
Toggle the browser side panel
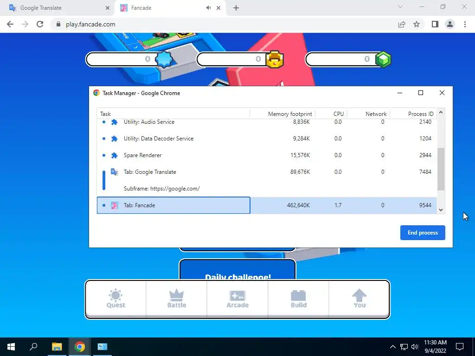coord(435,24)
